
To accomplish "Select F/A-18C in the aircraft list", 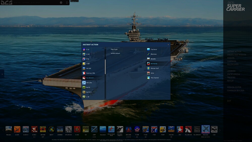I will 93,68.
